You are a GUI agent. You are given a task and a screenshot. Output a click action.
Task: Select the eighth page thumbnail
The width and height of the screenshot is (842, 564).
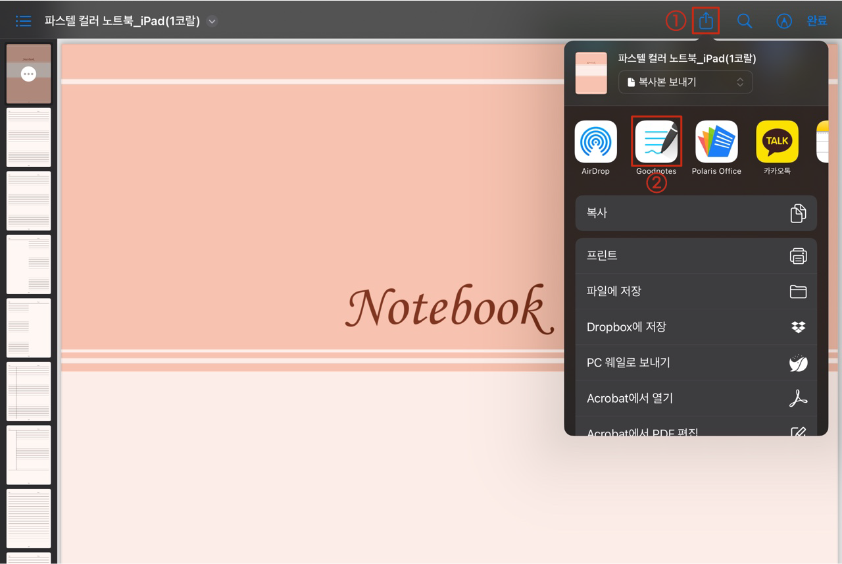point(29,519)
